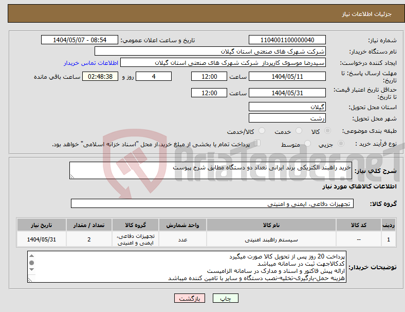Click the buyer notes up scroll arrow

coord(31,255)
